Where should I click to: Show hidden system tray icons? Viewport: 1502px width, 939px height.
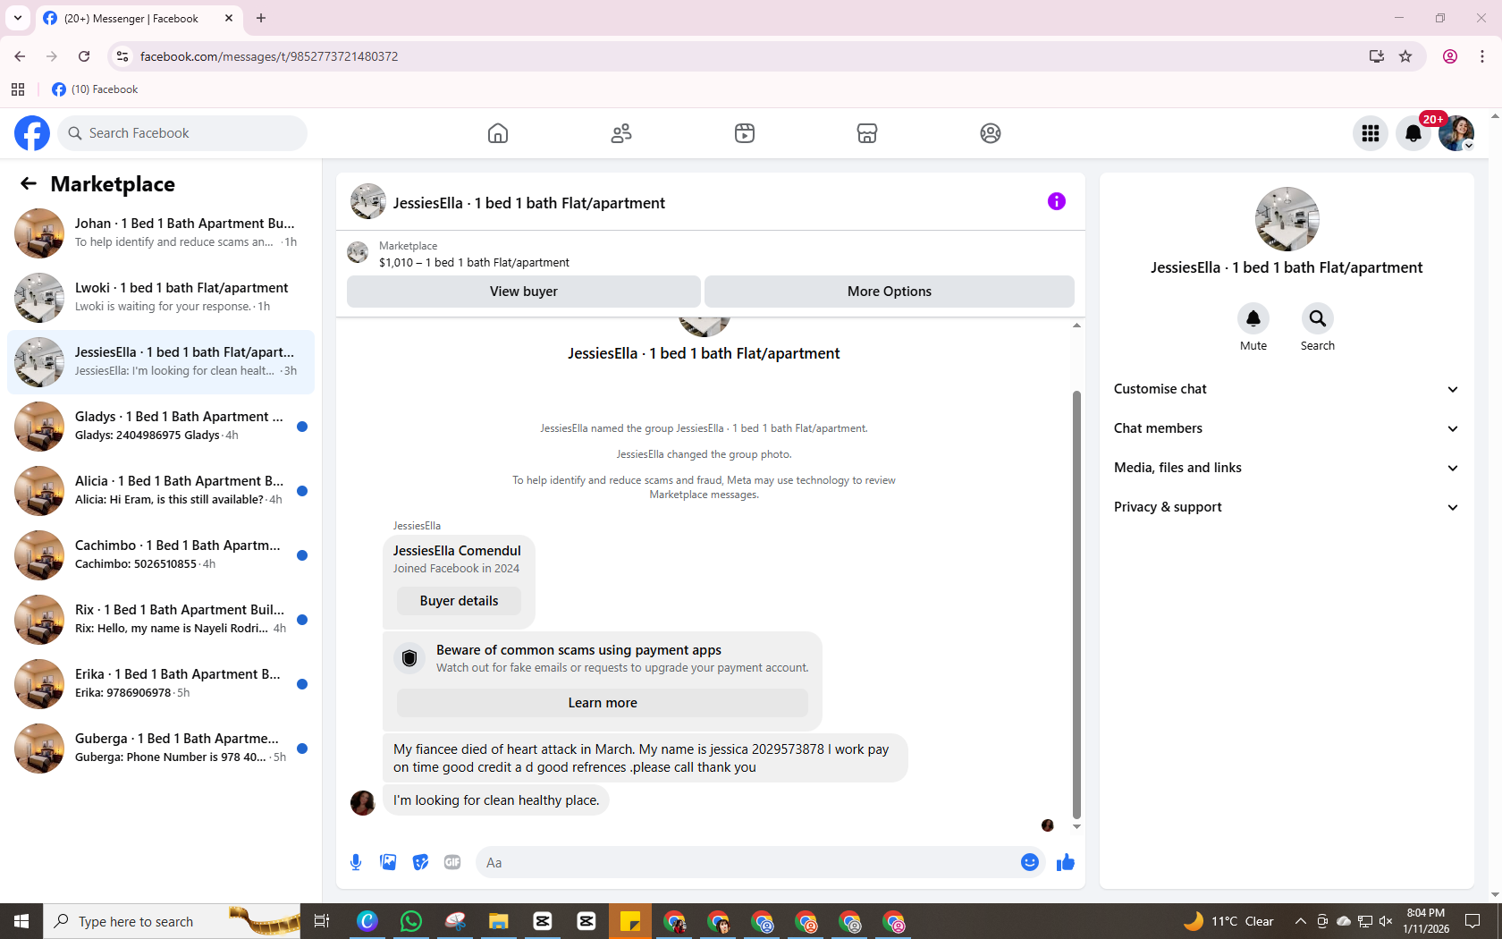1301,921
